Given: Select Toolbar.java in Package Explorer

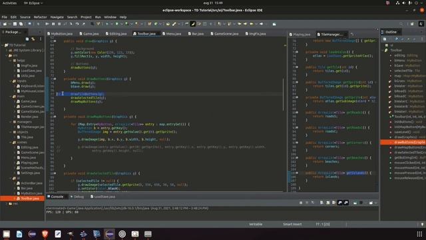Looking at the screenshot, I should pos(29,199).
